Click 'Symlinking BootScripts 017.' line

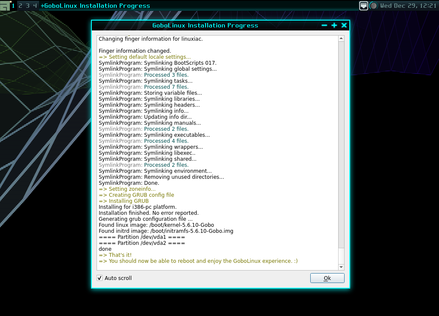pos(157,63)
